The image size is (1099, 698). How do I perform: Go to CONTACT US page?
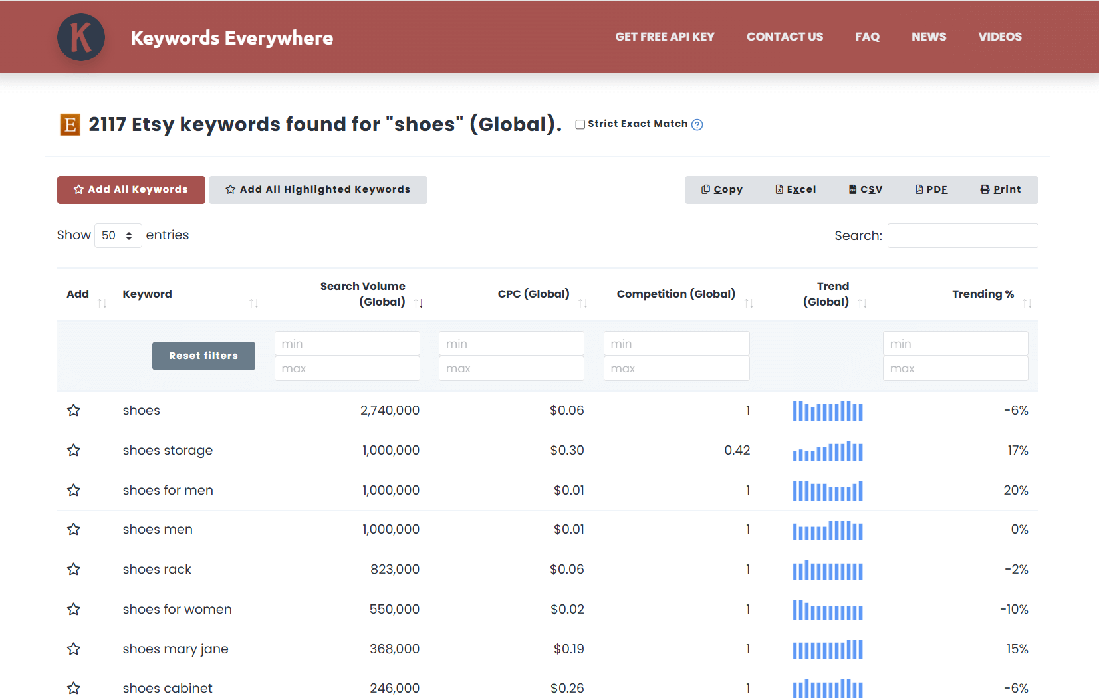pyautogui.click(x=785, y=37)
